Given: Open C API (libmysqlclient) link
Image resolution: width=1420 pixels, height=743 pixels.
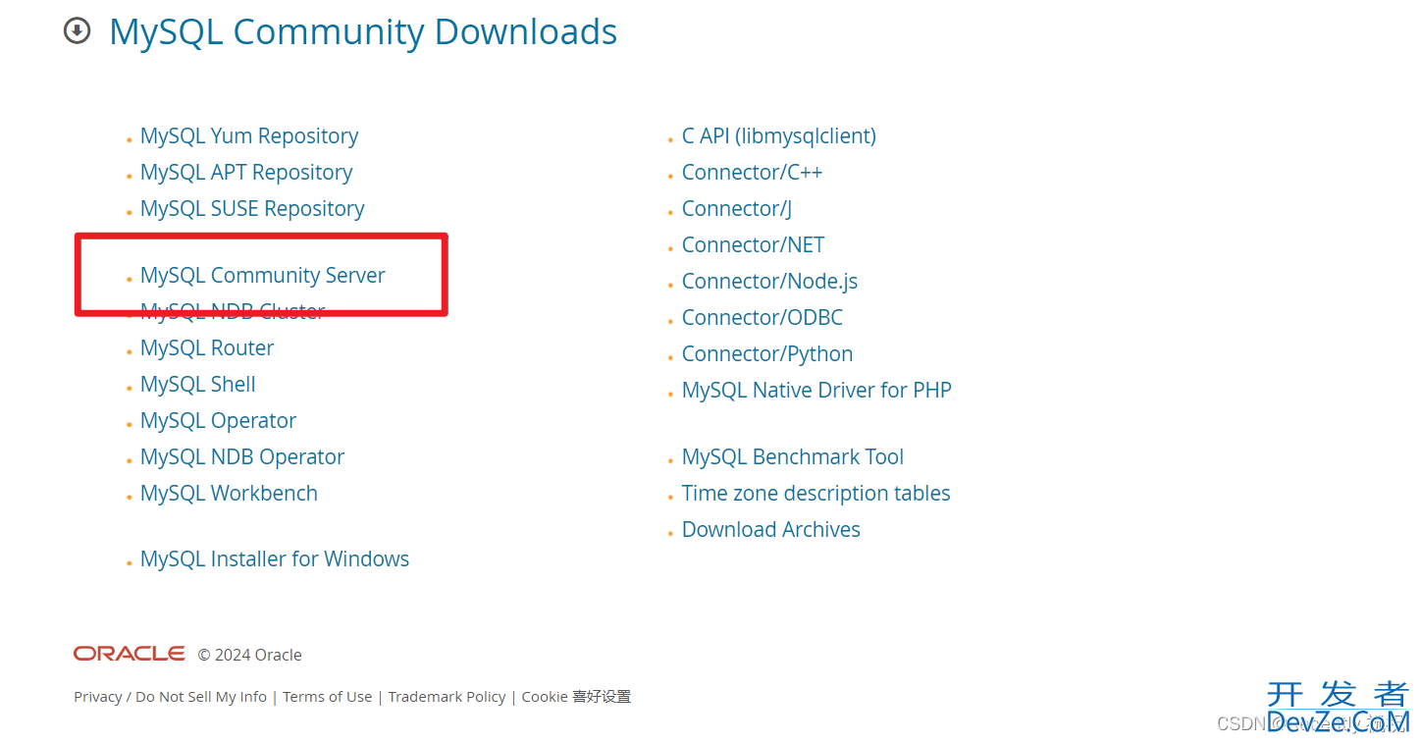Looking at the screenshot, I should click(779, 135).
